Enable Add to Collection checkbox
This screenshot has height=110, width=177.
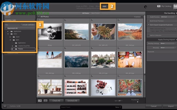tap(148, 35)
